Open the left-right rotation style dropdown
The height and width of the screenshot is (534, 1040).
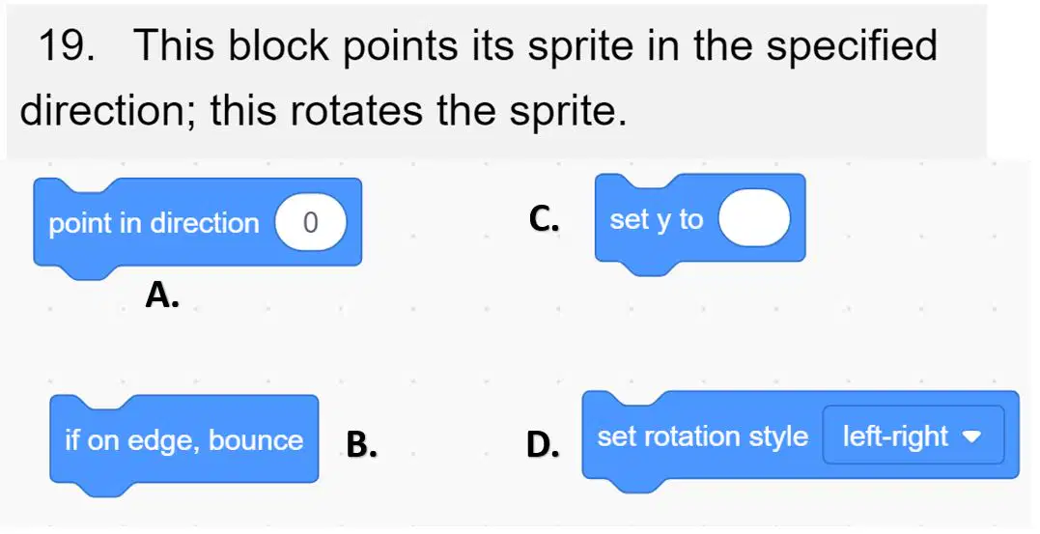pyautogui.click(x=914, y=436)
